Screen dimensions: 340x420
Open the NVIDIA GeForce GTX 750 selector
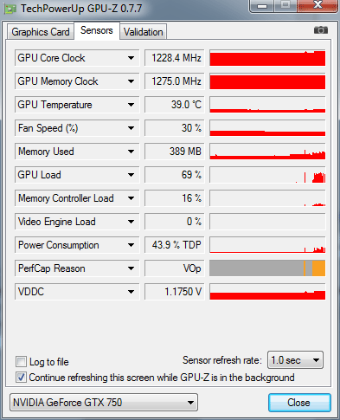[x=104, y=403]
